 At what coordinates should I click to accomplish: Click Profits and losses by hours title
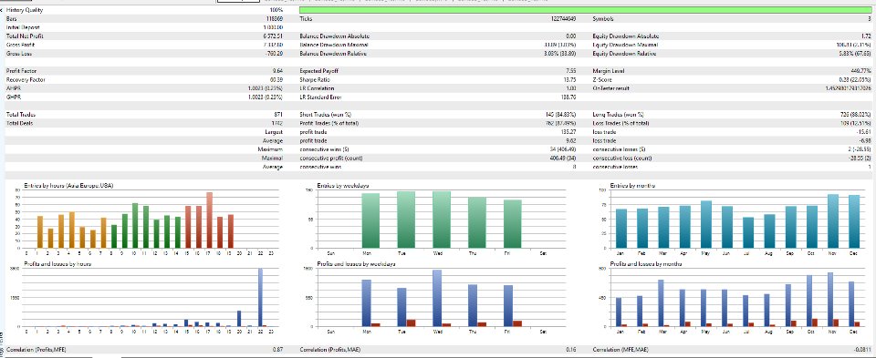tap(57, 263)
